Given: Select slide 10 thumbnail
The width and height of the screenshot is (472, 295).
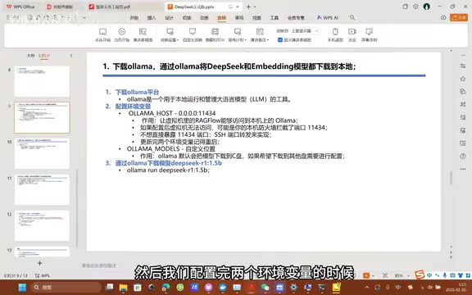Looking at the screenshot, I should click(42, 153).
